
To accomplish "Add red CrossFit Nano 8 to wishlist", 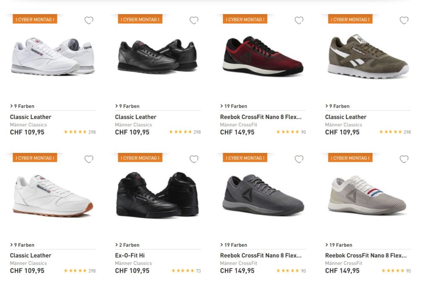I will click(x=299, y=20).
